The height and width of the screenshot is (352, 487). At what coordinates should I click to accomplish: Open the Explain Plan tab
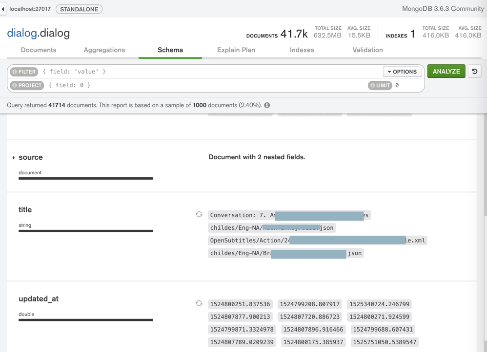236,50
